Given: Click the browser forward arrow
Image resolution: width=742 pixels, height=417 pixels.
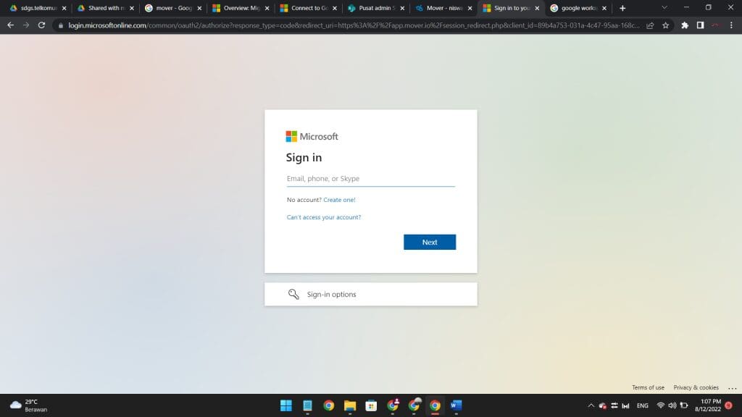Looking at the screenshot, I should 26,25.
